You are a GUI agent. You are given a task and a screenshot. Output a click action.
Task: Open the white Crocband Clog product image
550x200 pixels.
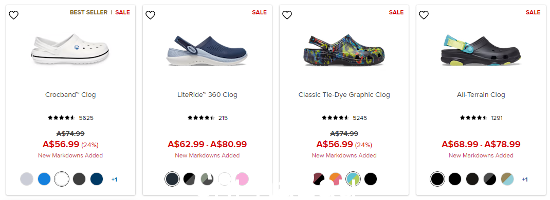pos(70,49)
